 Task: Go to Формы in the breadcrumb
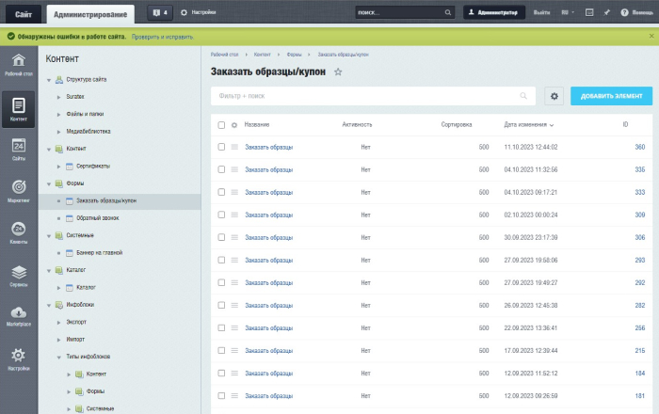pos(294,55)
